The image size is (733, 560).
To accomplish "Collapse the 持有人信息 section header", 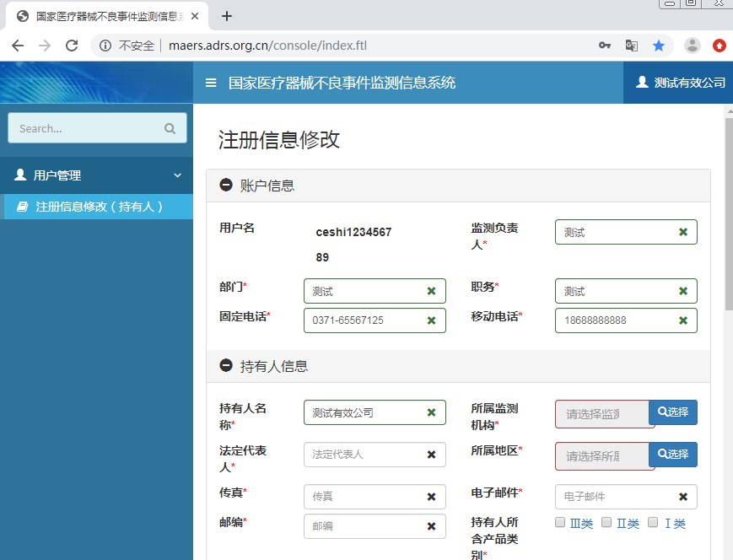I will click(x=226, y=366).
